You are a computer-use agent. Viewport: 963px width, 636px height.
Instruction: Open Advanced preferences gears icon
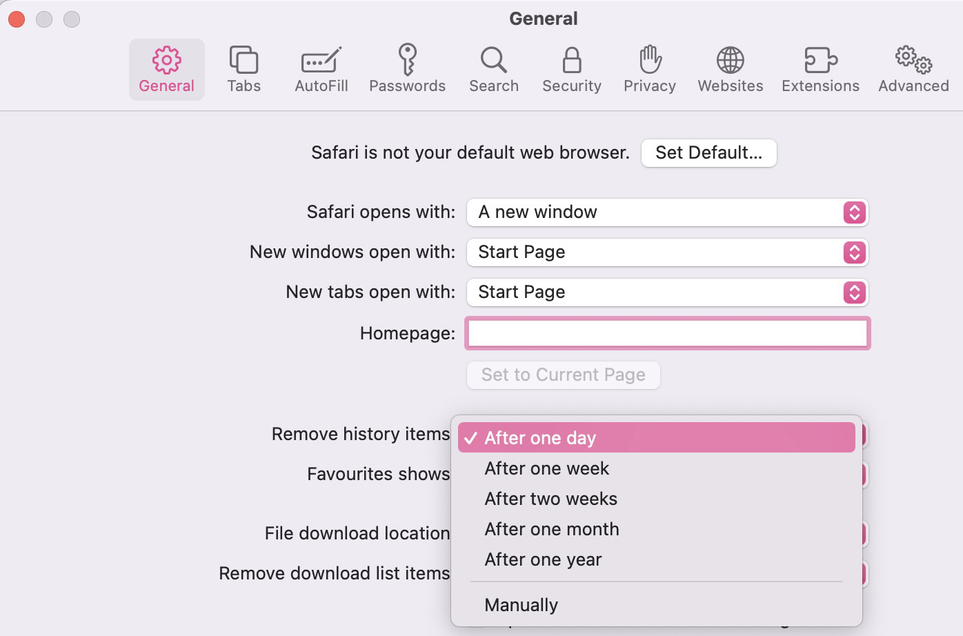coord(914,60)
